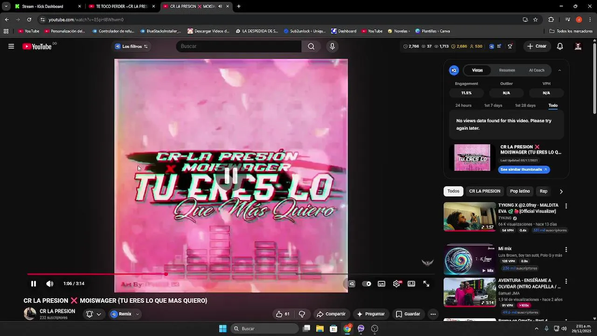Click the list icon beside vidIQ stats
The image size is (597, 336).
[x=500, y=46]
